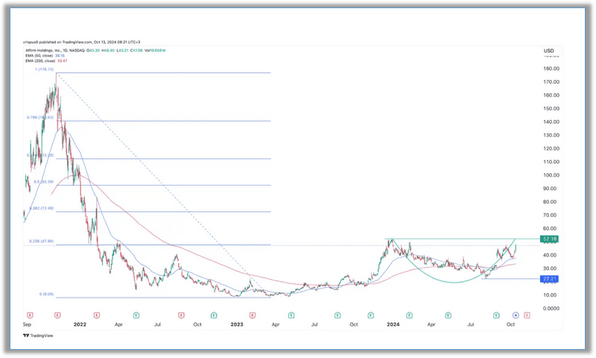The width and height of the screenshot is (596, 358).
Task: Click the TradingView logo below the chart
Action: pos(38,336)
